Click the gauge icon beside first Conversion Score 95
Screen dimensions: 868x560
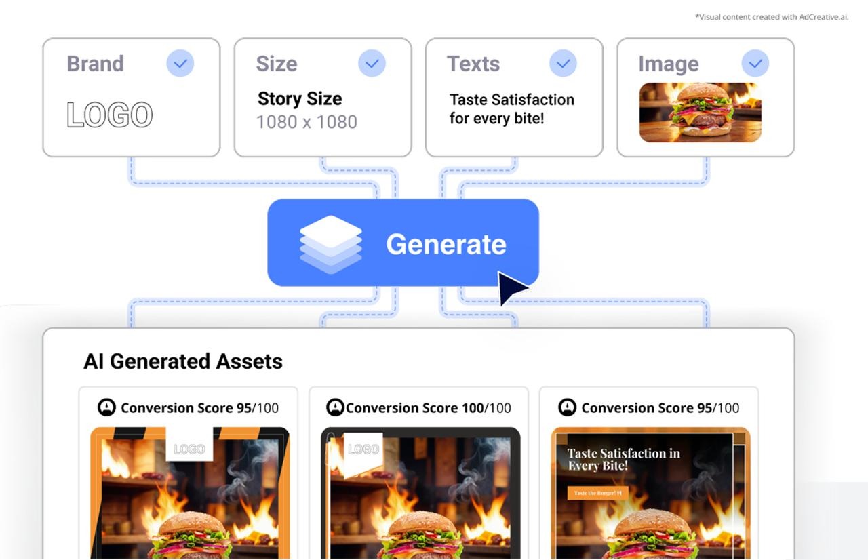(x=106, y=407)
